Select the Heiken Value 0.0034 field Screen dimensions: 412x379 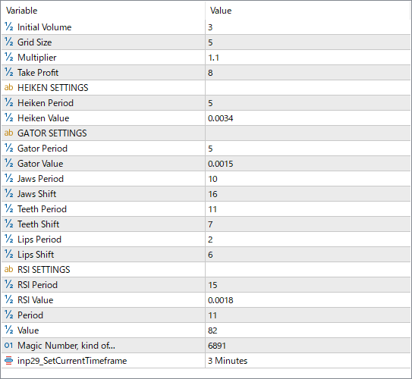tap(308, 118)
